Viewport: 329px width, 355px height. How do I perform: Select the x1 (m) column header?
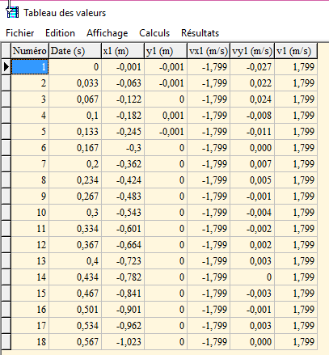[x=123, y=51]
